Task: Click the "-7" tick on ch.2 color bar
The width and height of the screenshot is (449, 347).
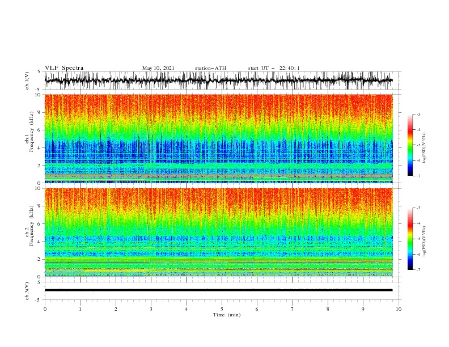Action: [418, 270]
